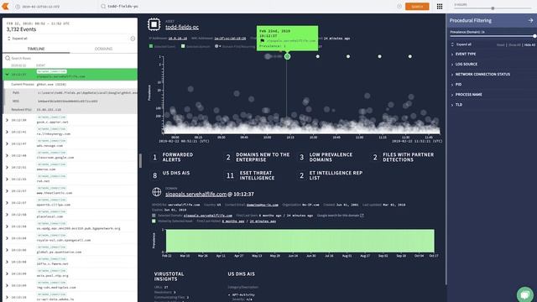
Task: Switch to the DOMAINS tab
Action: [x=103, y=49]
